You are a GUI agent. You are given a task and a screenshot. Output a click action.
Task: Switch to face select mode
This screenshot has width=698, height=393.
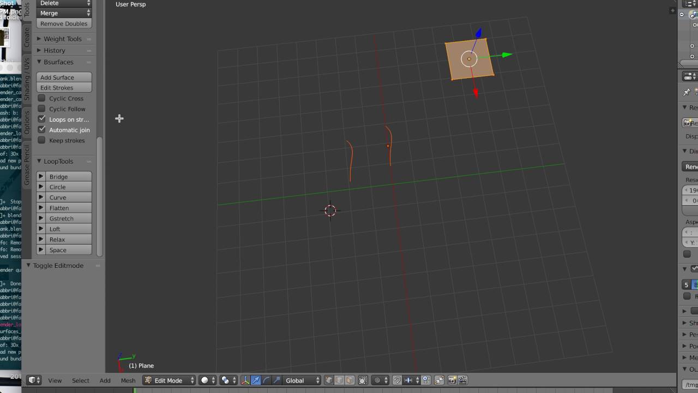pos(350,380)
